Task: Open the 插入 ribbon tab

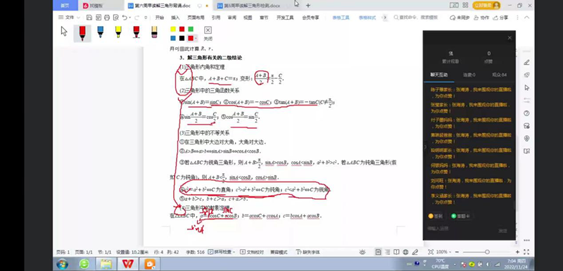Action: pos(175,17)
